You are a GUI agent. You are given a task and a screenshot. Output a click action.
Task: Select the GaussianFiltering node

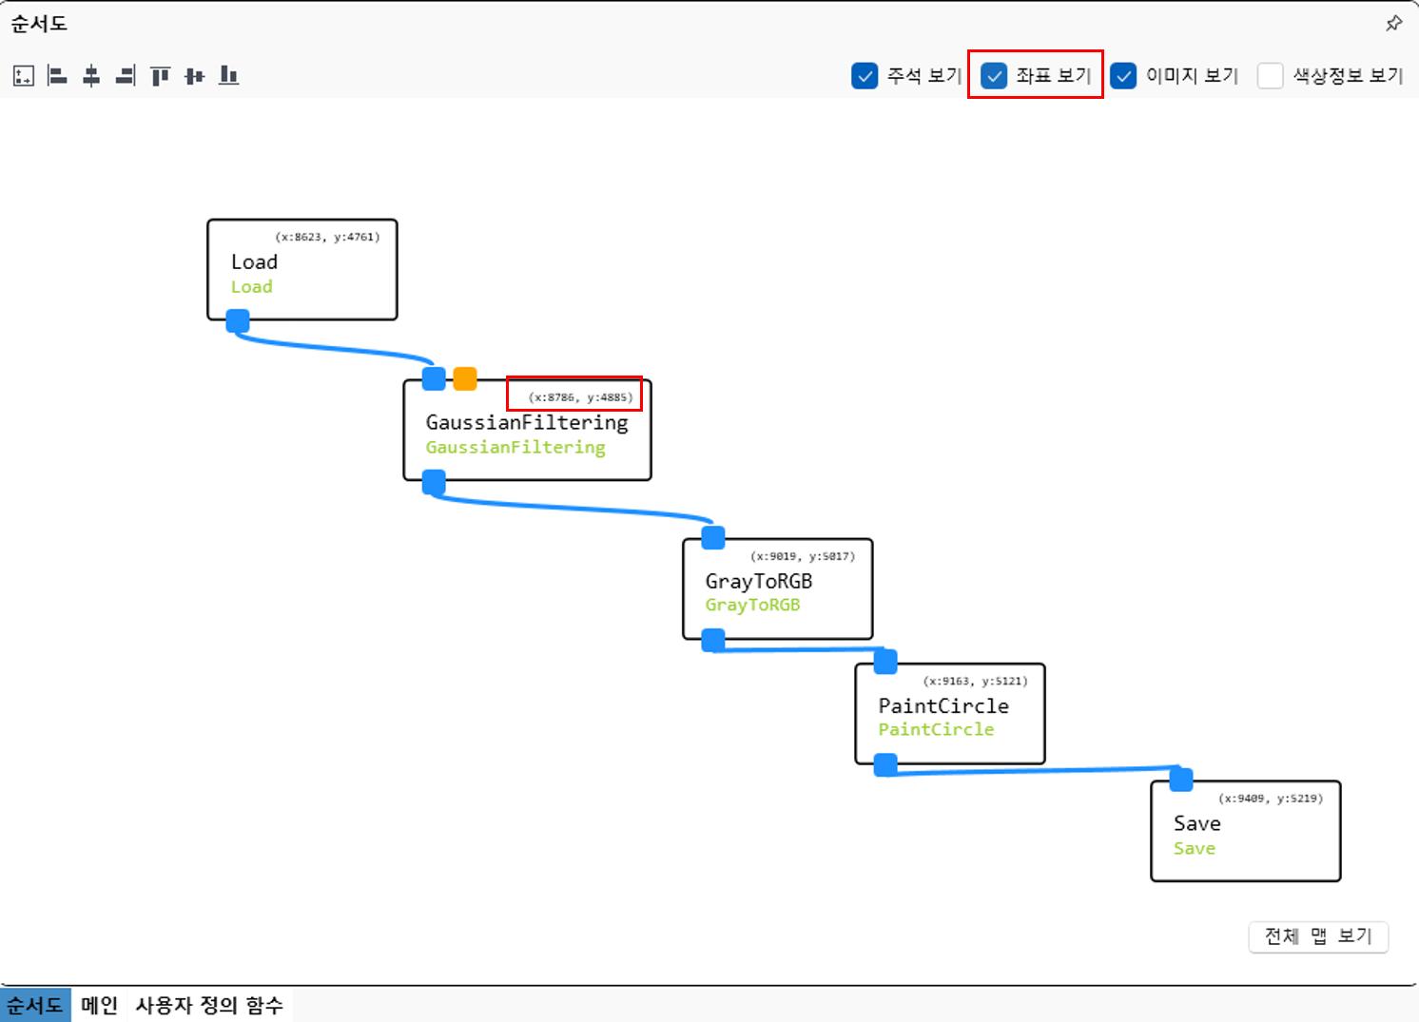coord(527,433)
